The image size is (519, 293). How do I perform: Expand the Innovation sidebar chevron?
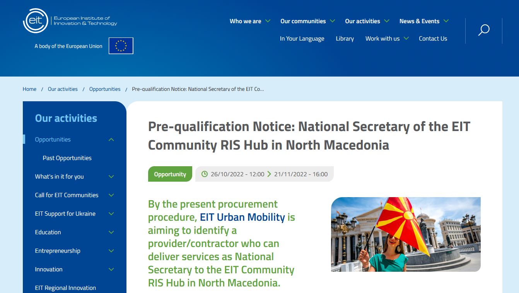(x=111, y=269)
